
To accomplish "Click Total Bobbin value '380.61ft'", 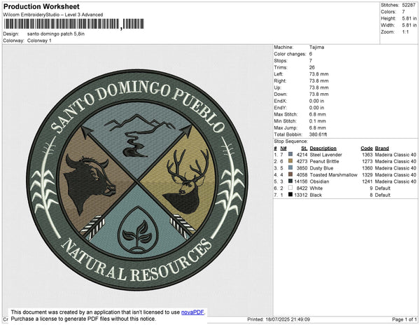I will tap(318, 134).
